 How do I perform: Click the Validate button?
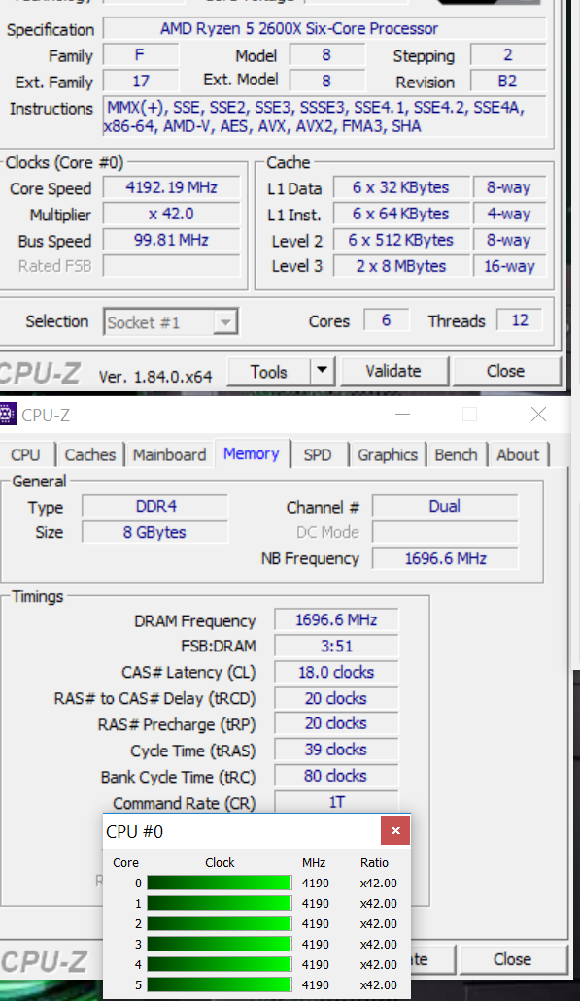(x=393, y=371)
